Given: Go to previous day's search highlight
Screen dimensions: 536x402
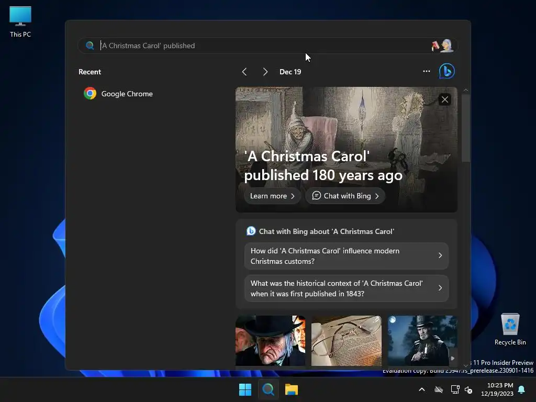Looking at the screenshot, I should pos(244,72).
